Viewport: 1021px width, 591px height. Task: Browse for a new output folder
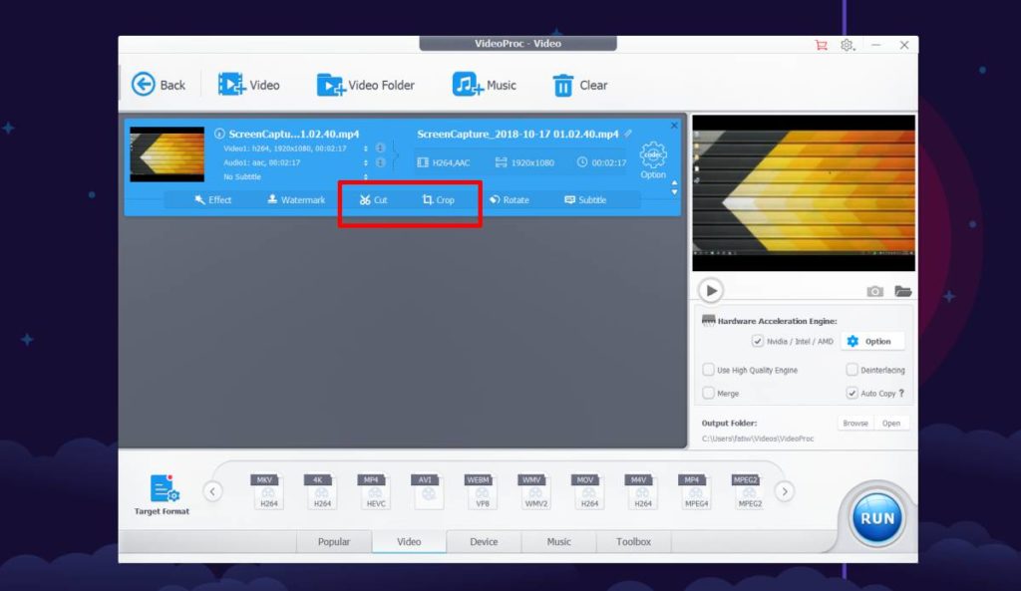855,422
